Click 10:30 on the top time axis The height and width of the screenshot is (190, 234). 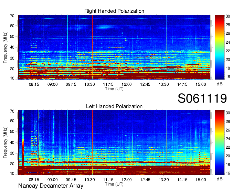pyautogui.click(x=89, y=84)
